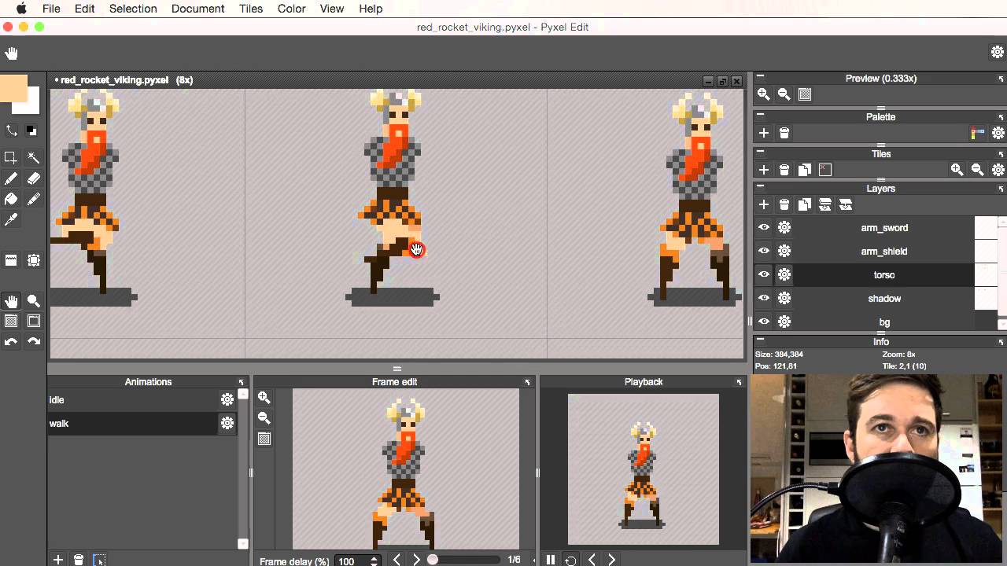Hide the bg layer
The image size is (1007, 566).
tap(763, 322)
